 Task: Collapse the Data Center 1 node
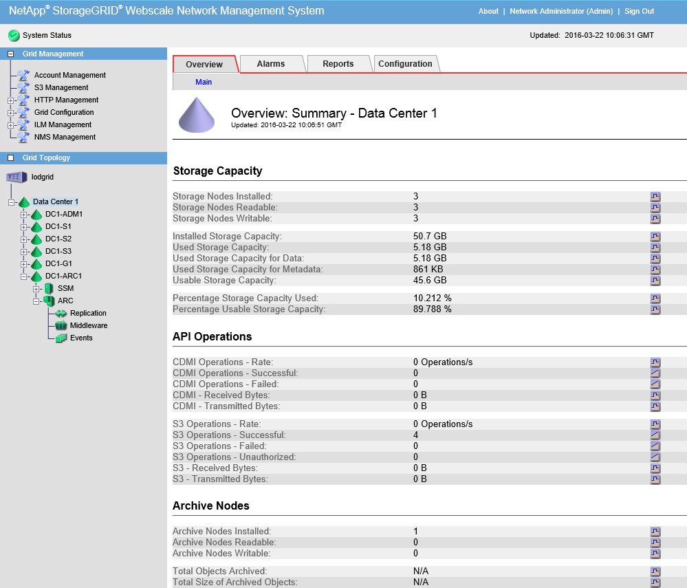pyautogui.click(x=11, y=202)
